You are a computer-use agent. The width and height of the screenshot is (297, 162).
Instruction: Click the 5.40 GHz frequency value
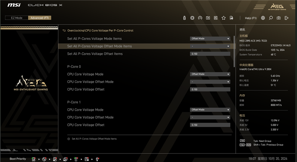click(x=275, y=76)
